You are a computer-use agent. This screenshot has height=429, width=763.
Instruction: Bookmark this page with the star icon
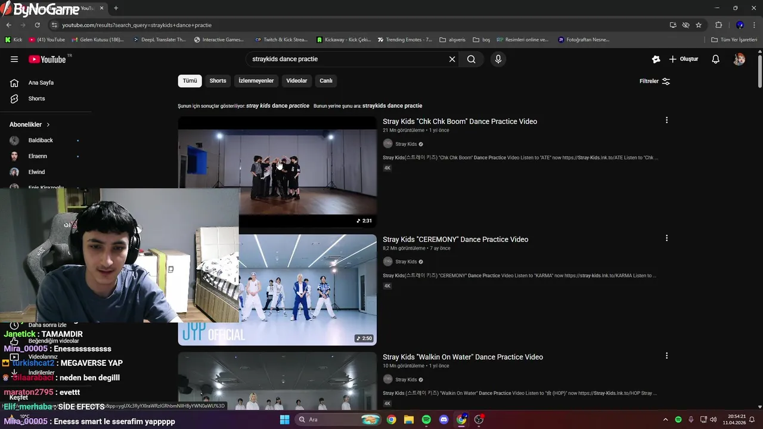click(x=699, y=25)
